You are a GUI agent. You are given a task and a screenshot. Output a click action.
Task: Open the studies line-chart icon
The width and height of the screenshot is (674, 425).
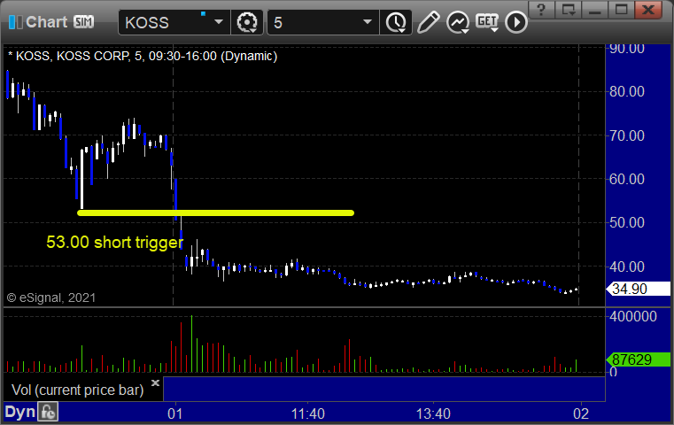point(457,22)
